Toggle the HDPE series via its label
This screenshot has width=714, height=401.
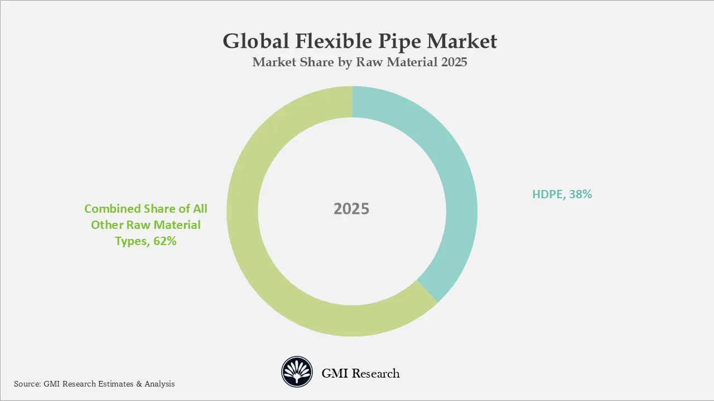pyautogui.click(x=562, y=194)
